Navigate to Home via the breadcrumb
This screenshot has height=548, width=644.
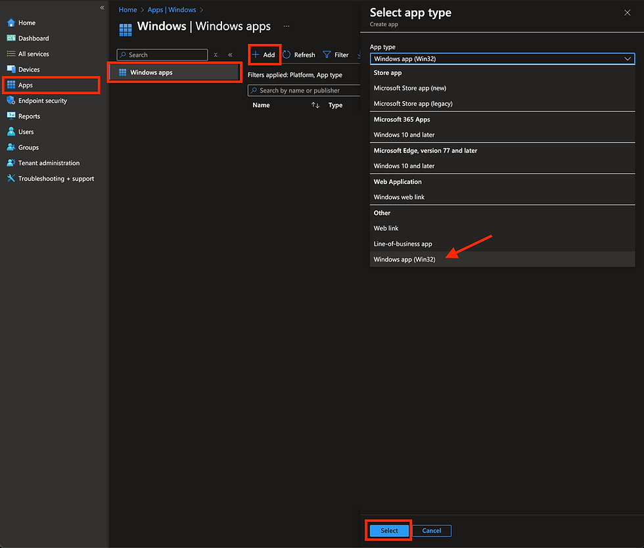(x=127, y=9)
